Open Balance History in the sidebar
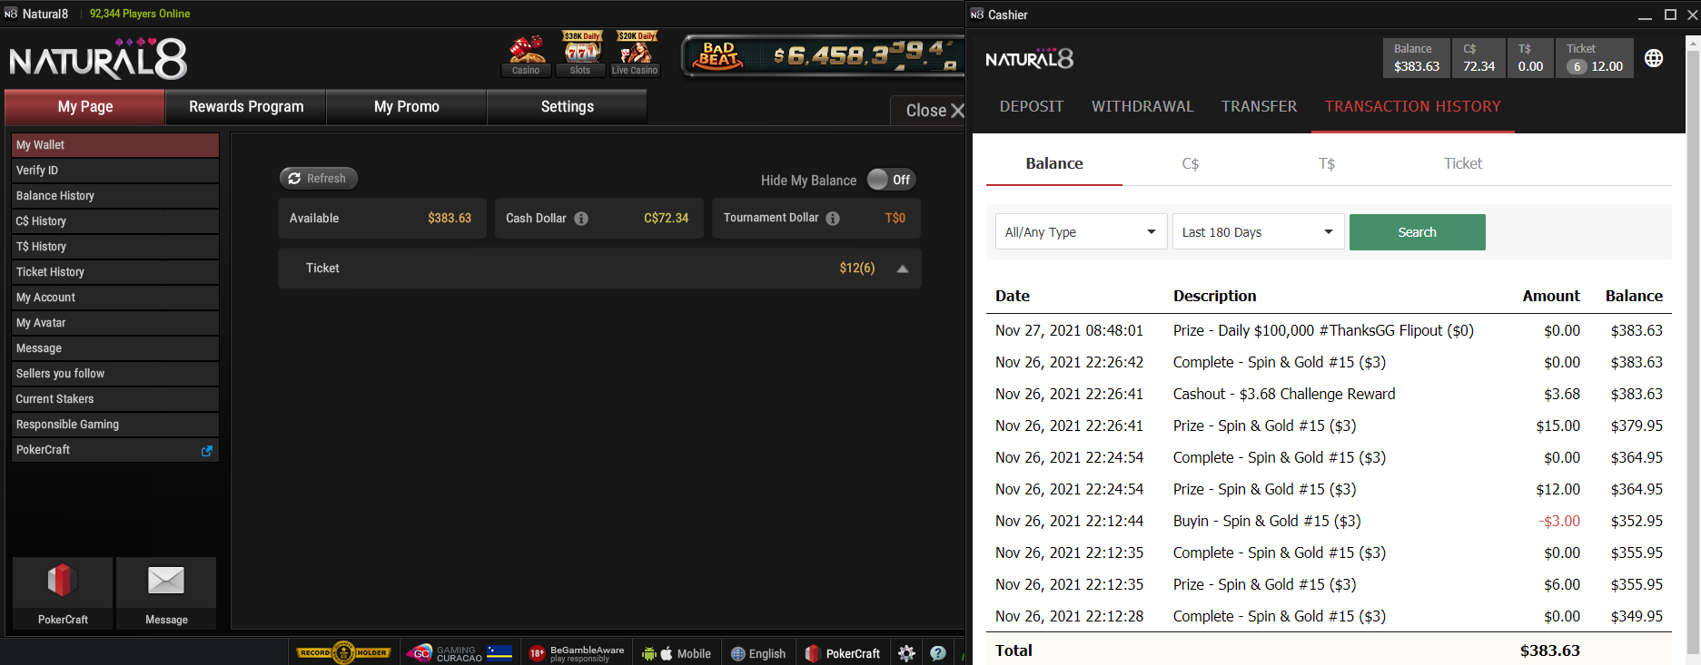Image resolution: width=1701 pixels, height=665 pixels. point(115,196)
